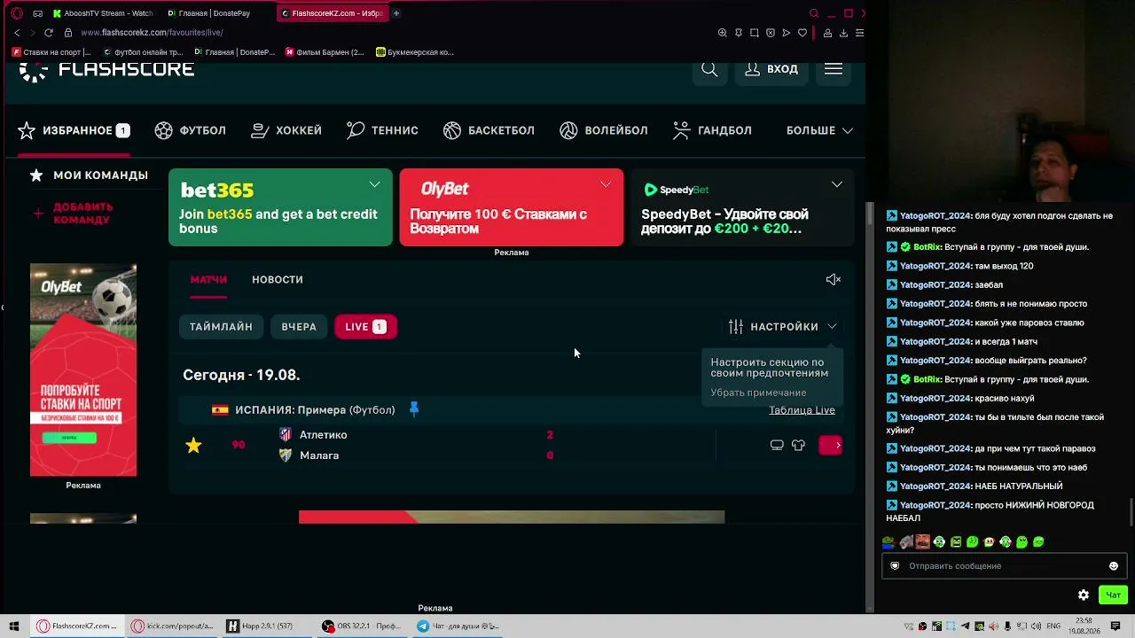1135x638 pixels.
Task: Add page to bookmarks heart icon
Action: pyautogui.click(x=802, y=33)
